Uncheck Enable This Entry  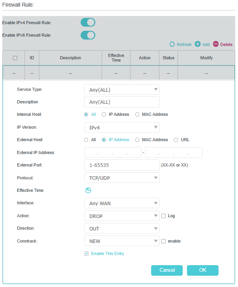pyautogui.click(x=86, y=254)
